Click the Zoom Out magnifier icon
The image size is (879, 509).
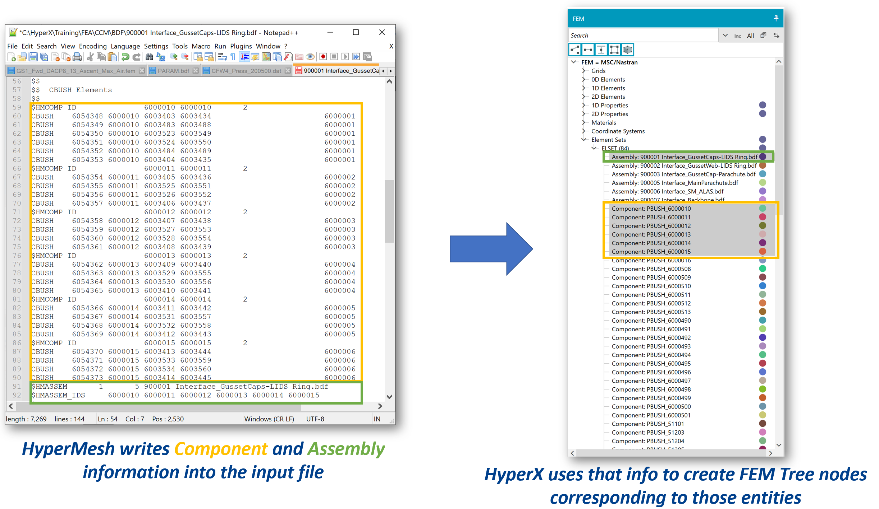point(185,57)
